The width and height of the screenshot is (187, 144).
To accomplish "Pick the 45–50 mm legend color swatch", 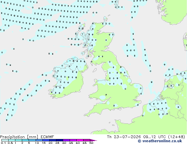I will [x=87, y=140].
